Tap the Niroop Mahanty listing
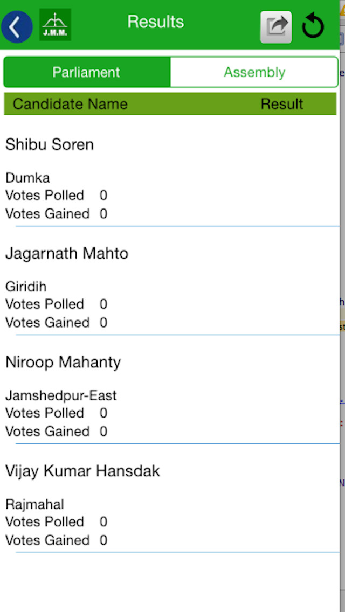The width and height of the screenshot is (345, 612). click(63, 362)
